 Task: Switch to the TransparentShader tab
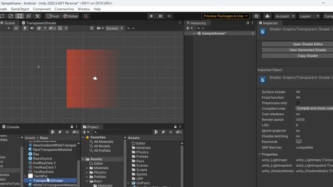point(39,23)
